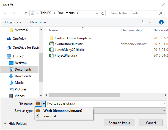Click the refresh icon in address bar
This screenshot has height=130, width=168.
coord(103,13)
